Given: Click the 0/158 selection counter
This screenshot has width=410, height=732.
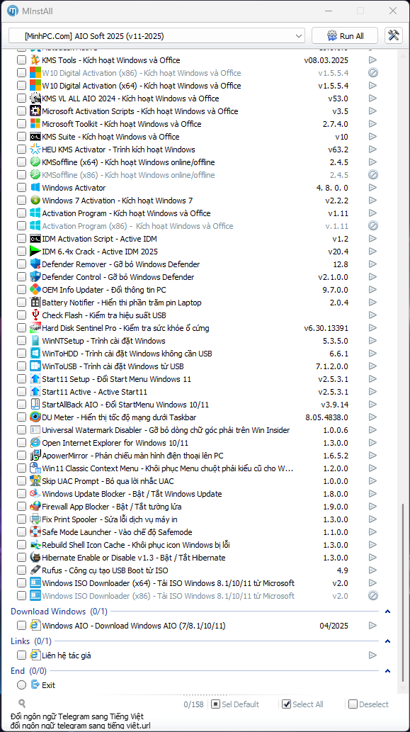Looking at the screenshot, I should (x=193, y=704).
